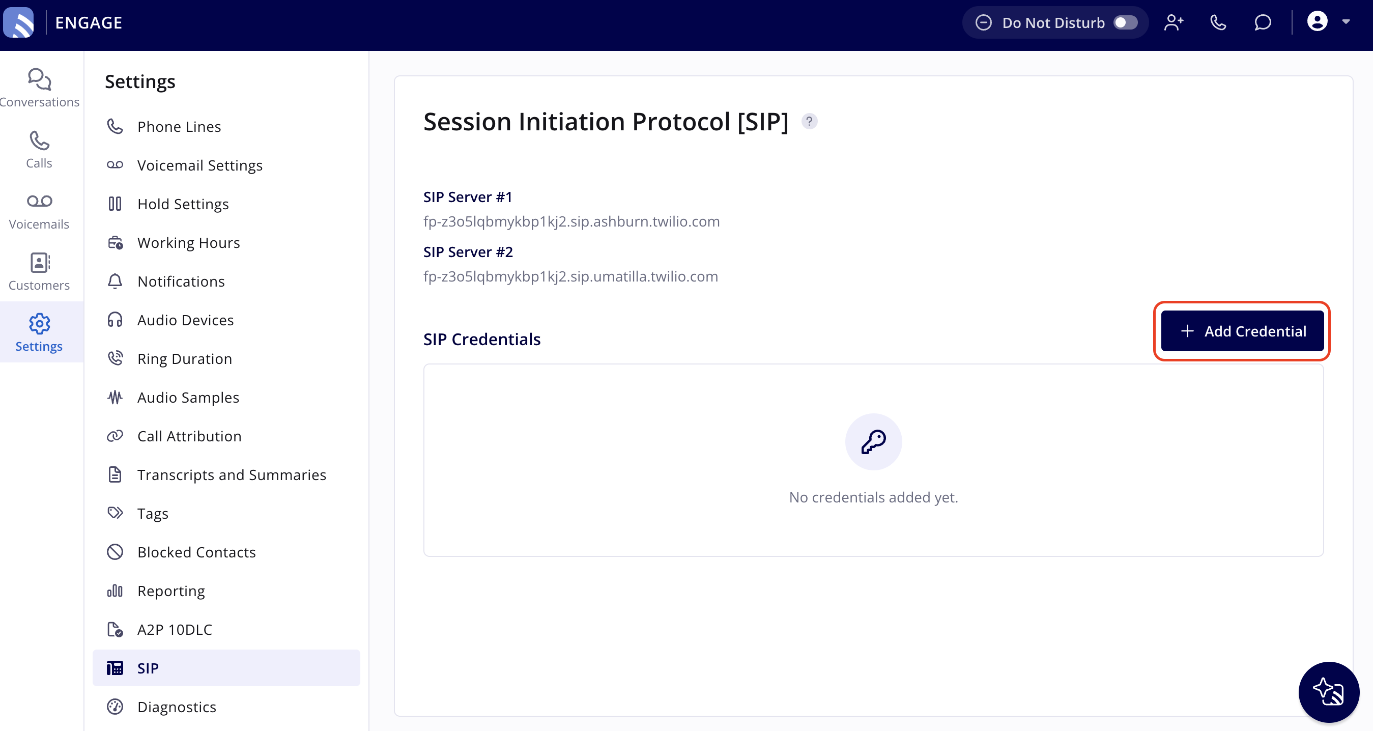
Task: Open the dialer phone icon in header
Action: (1218, 22)
